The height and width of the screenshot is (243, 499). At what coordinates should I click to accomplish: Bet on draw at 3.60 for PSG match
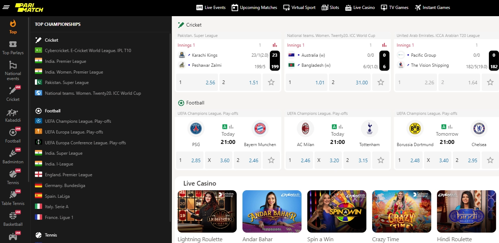click(219, 160)
